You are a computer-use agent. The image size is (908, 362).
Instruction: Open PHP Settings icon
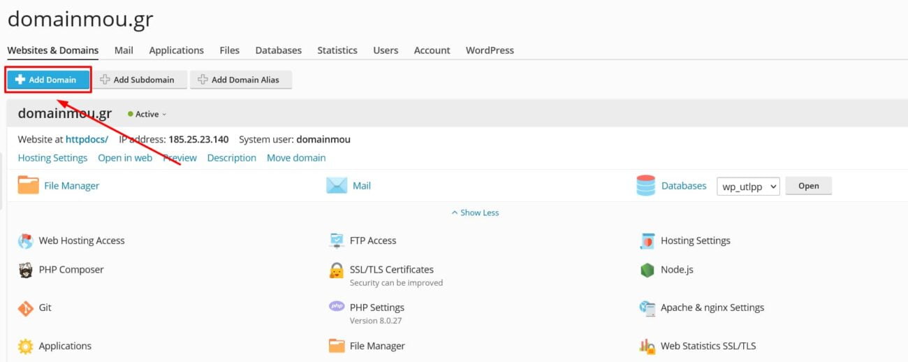click(337, 307)
